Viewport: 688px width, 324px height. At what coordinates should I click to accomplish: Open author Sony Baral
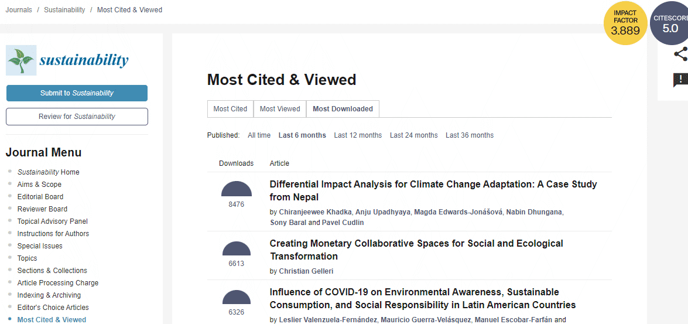click(x=288, y=223)
